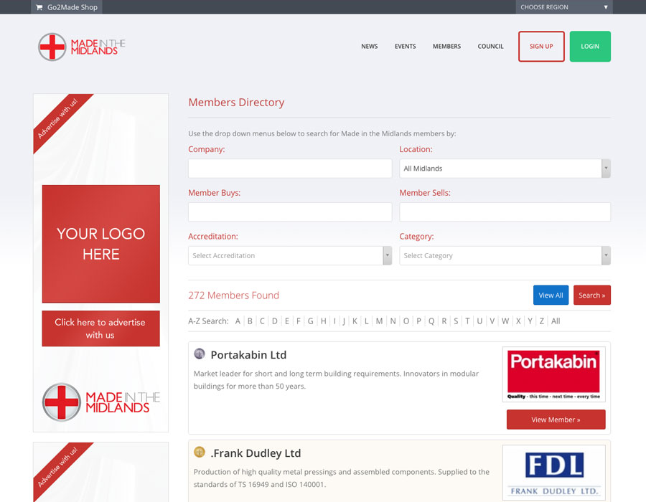Focus the Company search input field
The image size is (646, 502).
pos(290,169)
